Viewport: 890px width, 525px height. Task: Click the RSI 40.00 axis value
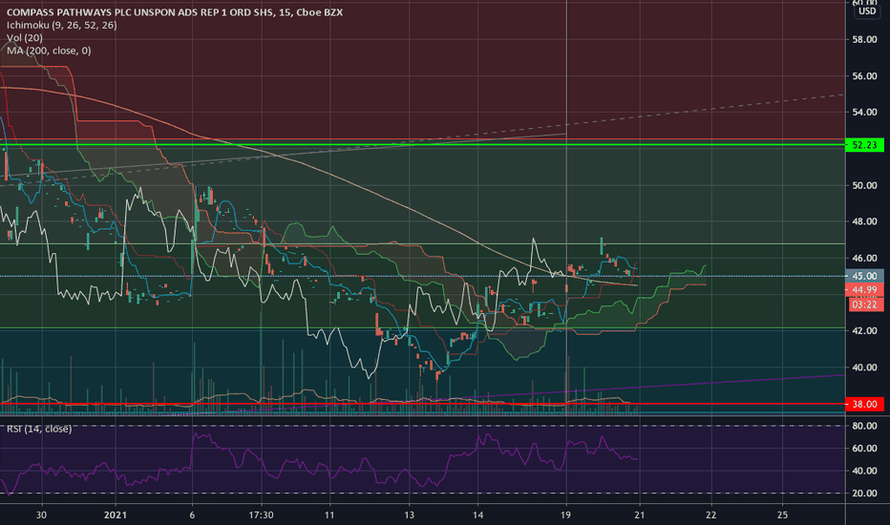tap(864, 472)
